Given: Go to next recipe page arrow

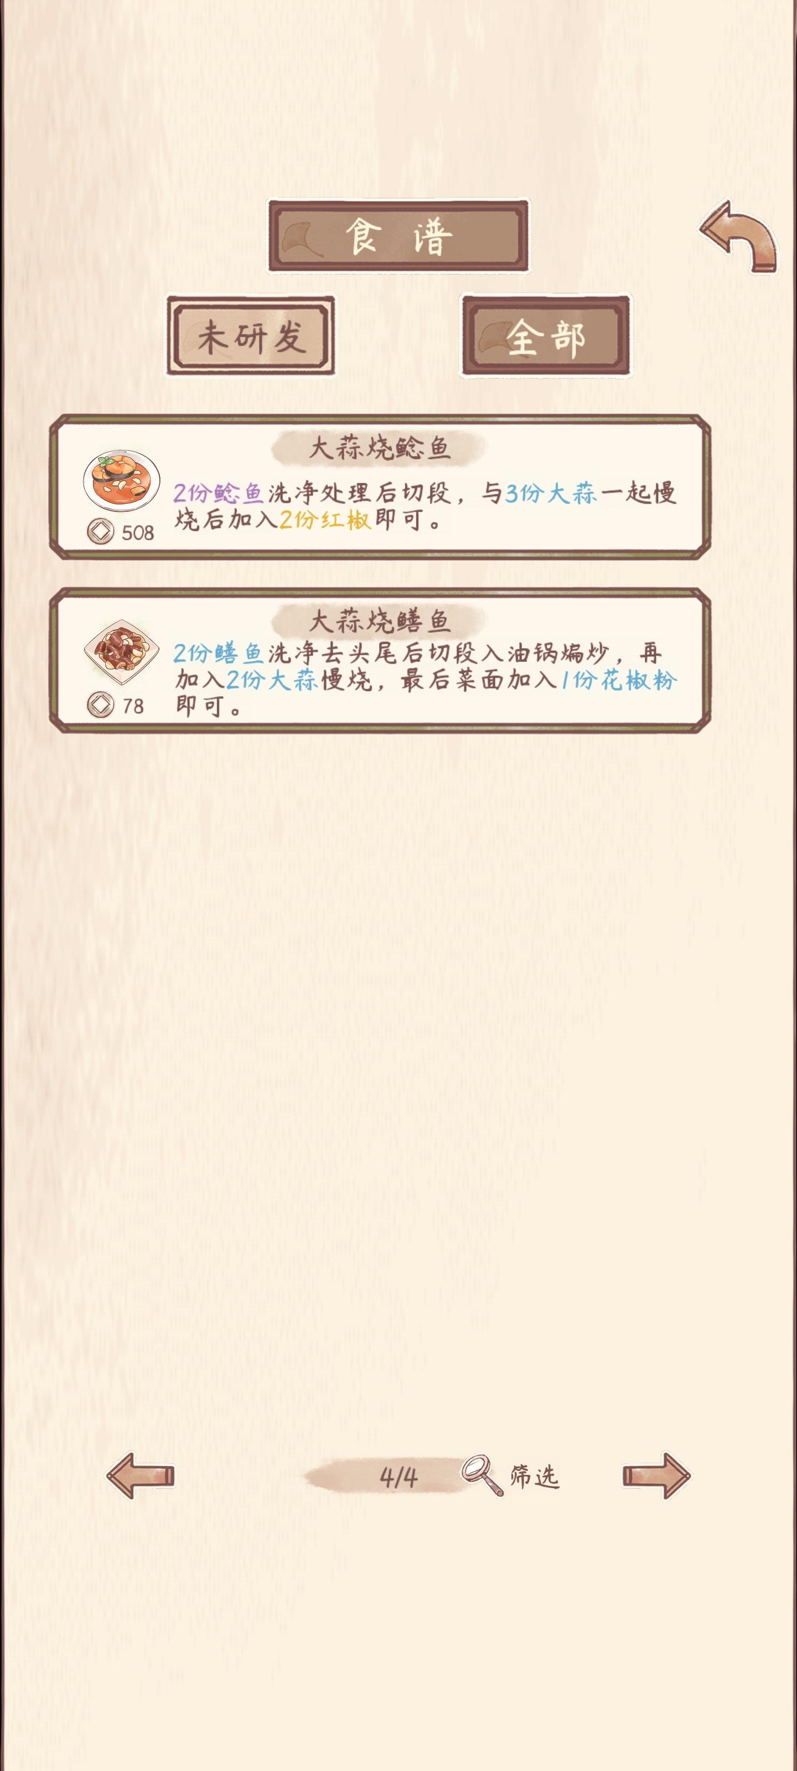Looking at the screenshot, I should 657,1475.
